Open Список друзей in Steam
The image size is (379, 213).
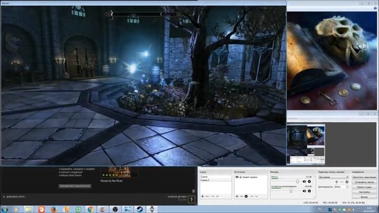tap(177, 197)
